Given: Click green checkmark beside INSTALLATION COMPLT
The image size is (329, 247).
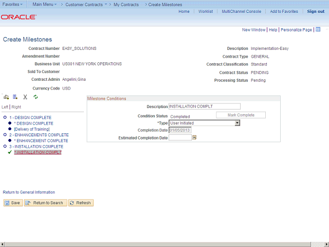Looking at the screenshot, I should point(10,152).
